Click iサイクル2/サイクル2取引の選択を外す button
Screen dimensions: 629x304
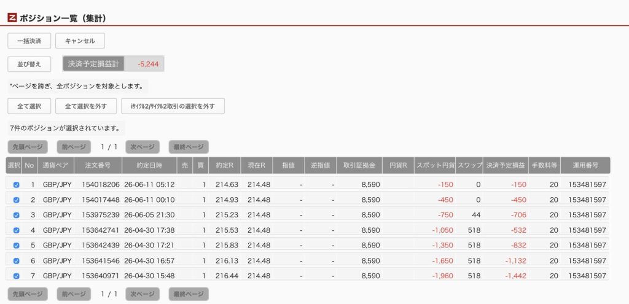point(173,106)
